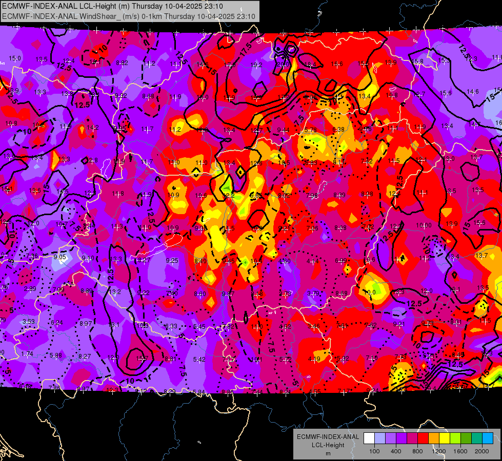Select the magenta legend color swatch

[412, 438]
